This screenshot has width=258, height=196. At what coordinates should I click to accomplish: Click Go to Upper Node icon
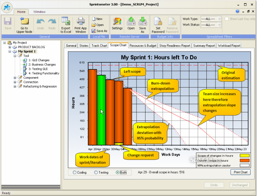pyautogui.click(x=24, y=21)
